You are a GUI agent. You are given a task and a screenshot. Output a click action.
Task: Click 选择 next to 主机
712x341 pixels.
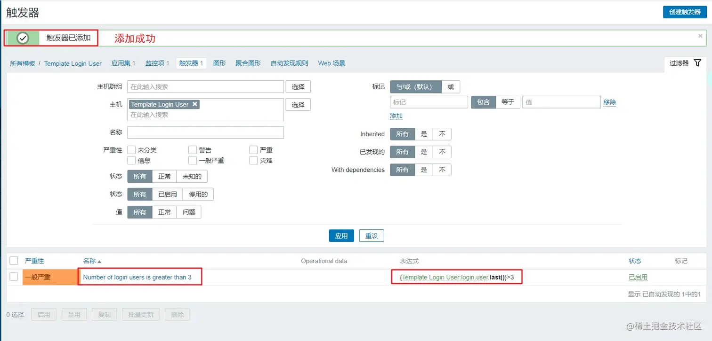pos(298,104)
